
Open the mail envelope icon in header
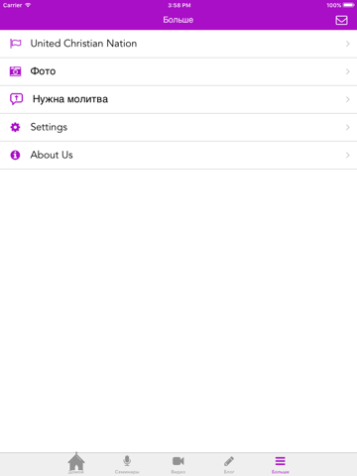pos(341,20)
